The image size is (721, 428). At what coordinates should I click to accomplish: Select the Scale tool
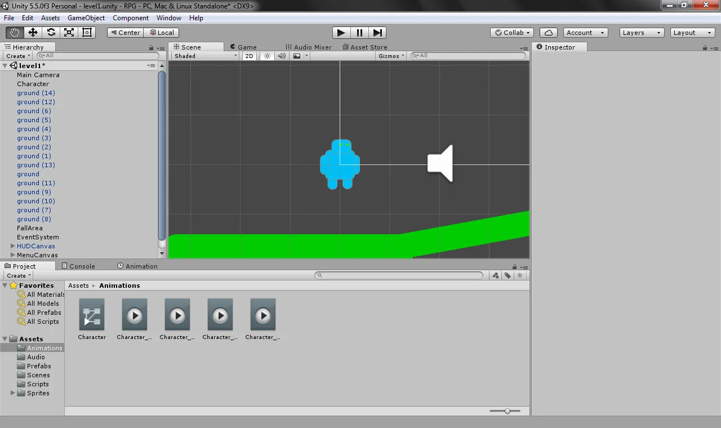pos(69,33)
